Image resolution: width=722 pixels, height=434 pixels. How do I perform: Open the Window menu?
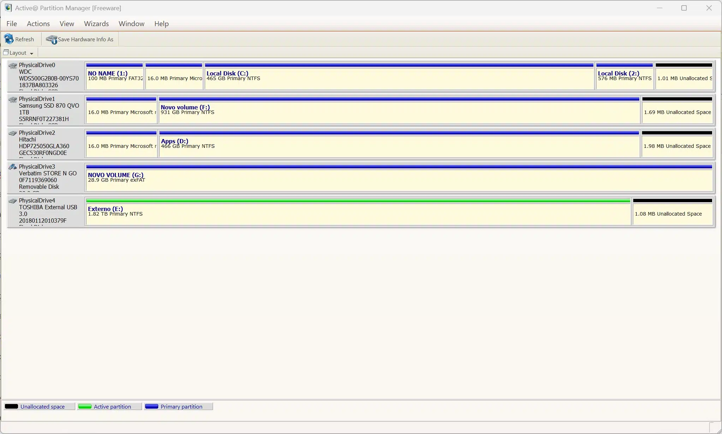tap(131, 24)
